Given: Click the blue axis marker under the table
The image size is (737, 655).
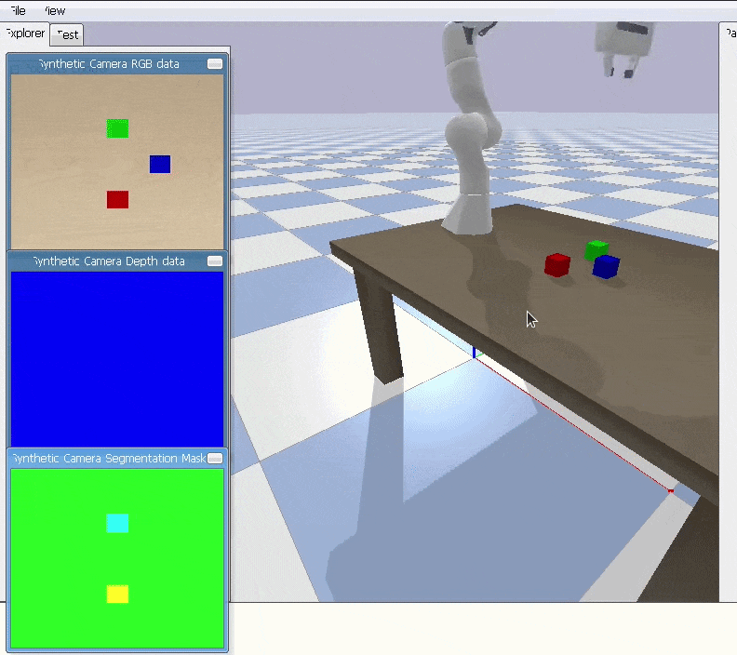Looking at the screenshot, I should click(x=474, y=352).
